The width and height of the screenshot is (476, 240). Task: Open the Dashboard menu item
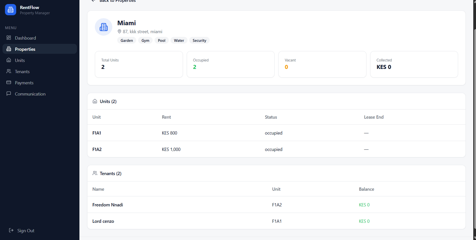click(40, 38)
